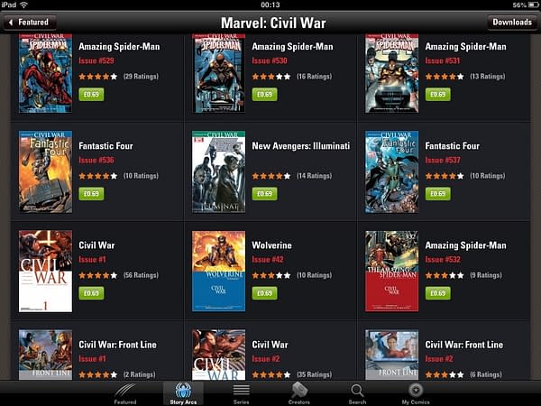This screenshot has width=541, height=406.
Task: Open Civil War: Front Line Issue #1 title
Action: pos(117,345)
